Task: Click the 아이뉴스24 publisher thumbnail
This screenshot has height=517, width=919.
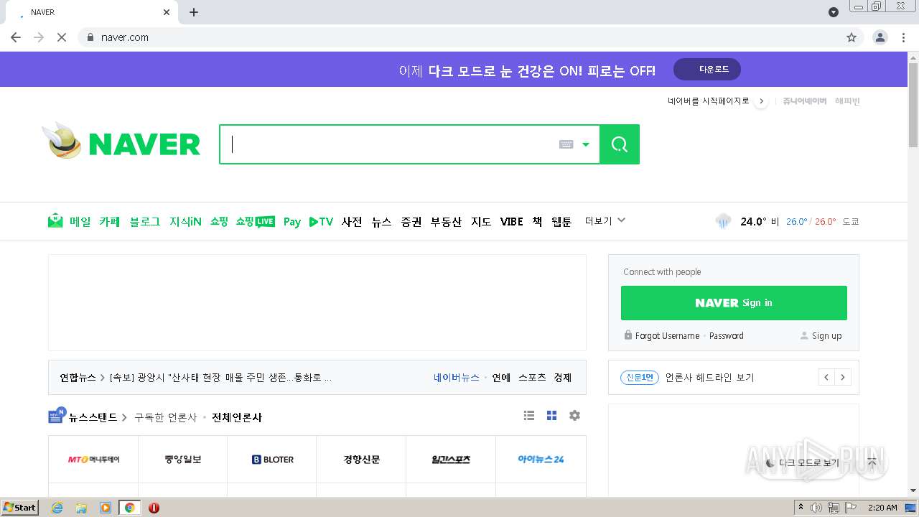Action: pyautogui.click(x=541, y=460)
